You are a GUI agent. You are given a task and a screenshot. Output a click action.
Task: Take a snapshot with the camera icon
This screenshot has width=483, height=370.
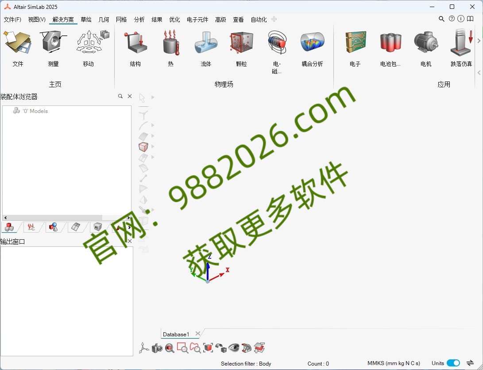pyautogui.click(x=157, y=348)
